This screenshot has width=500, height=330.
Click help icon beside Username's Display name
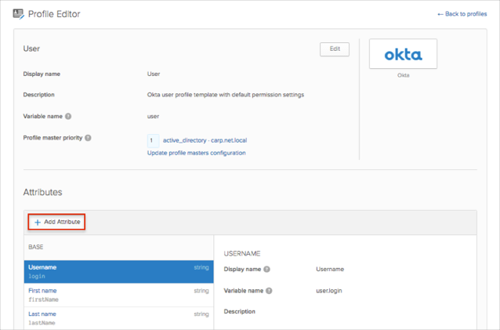click(x=267, y=269)
